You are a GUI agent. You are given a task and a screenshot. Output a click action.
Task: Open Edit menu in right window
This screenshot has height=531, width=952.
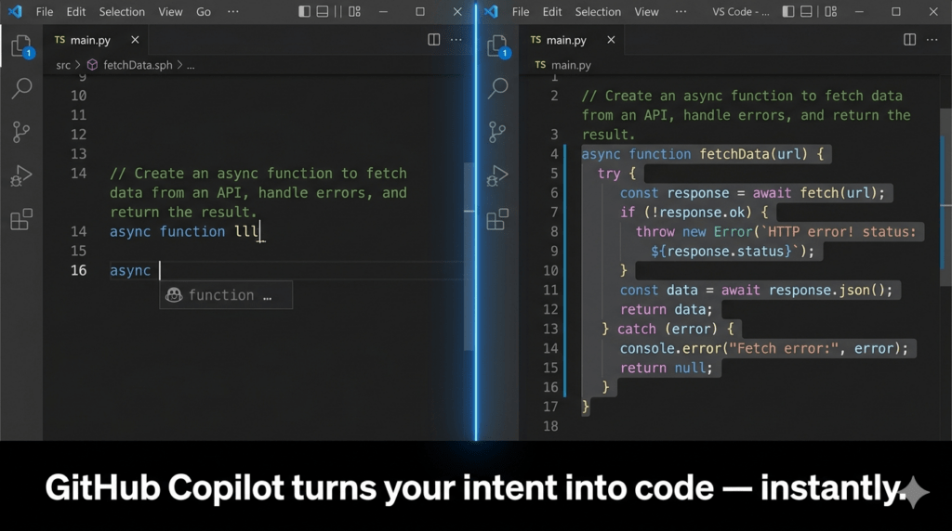click(x=552, y=11)
